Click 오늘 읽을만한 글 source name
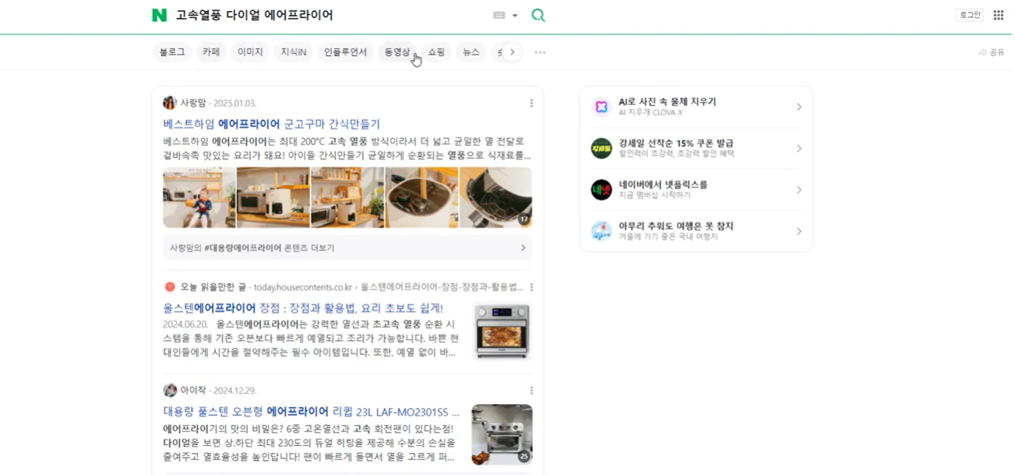Viewport: 1015px width, 475px height. [213, 287]
